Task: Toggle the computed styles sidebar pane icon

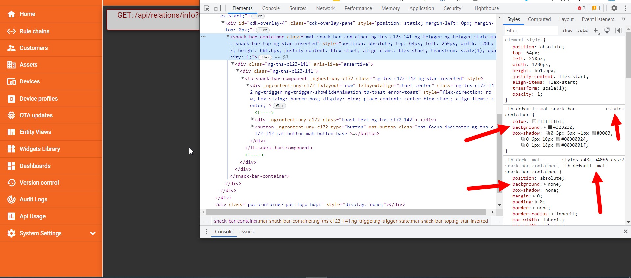Action: [x=619, y=30]
